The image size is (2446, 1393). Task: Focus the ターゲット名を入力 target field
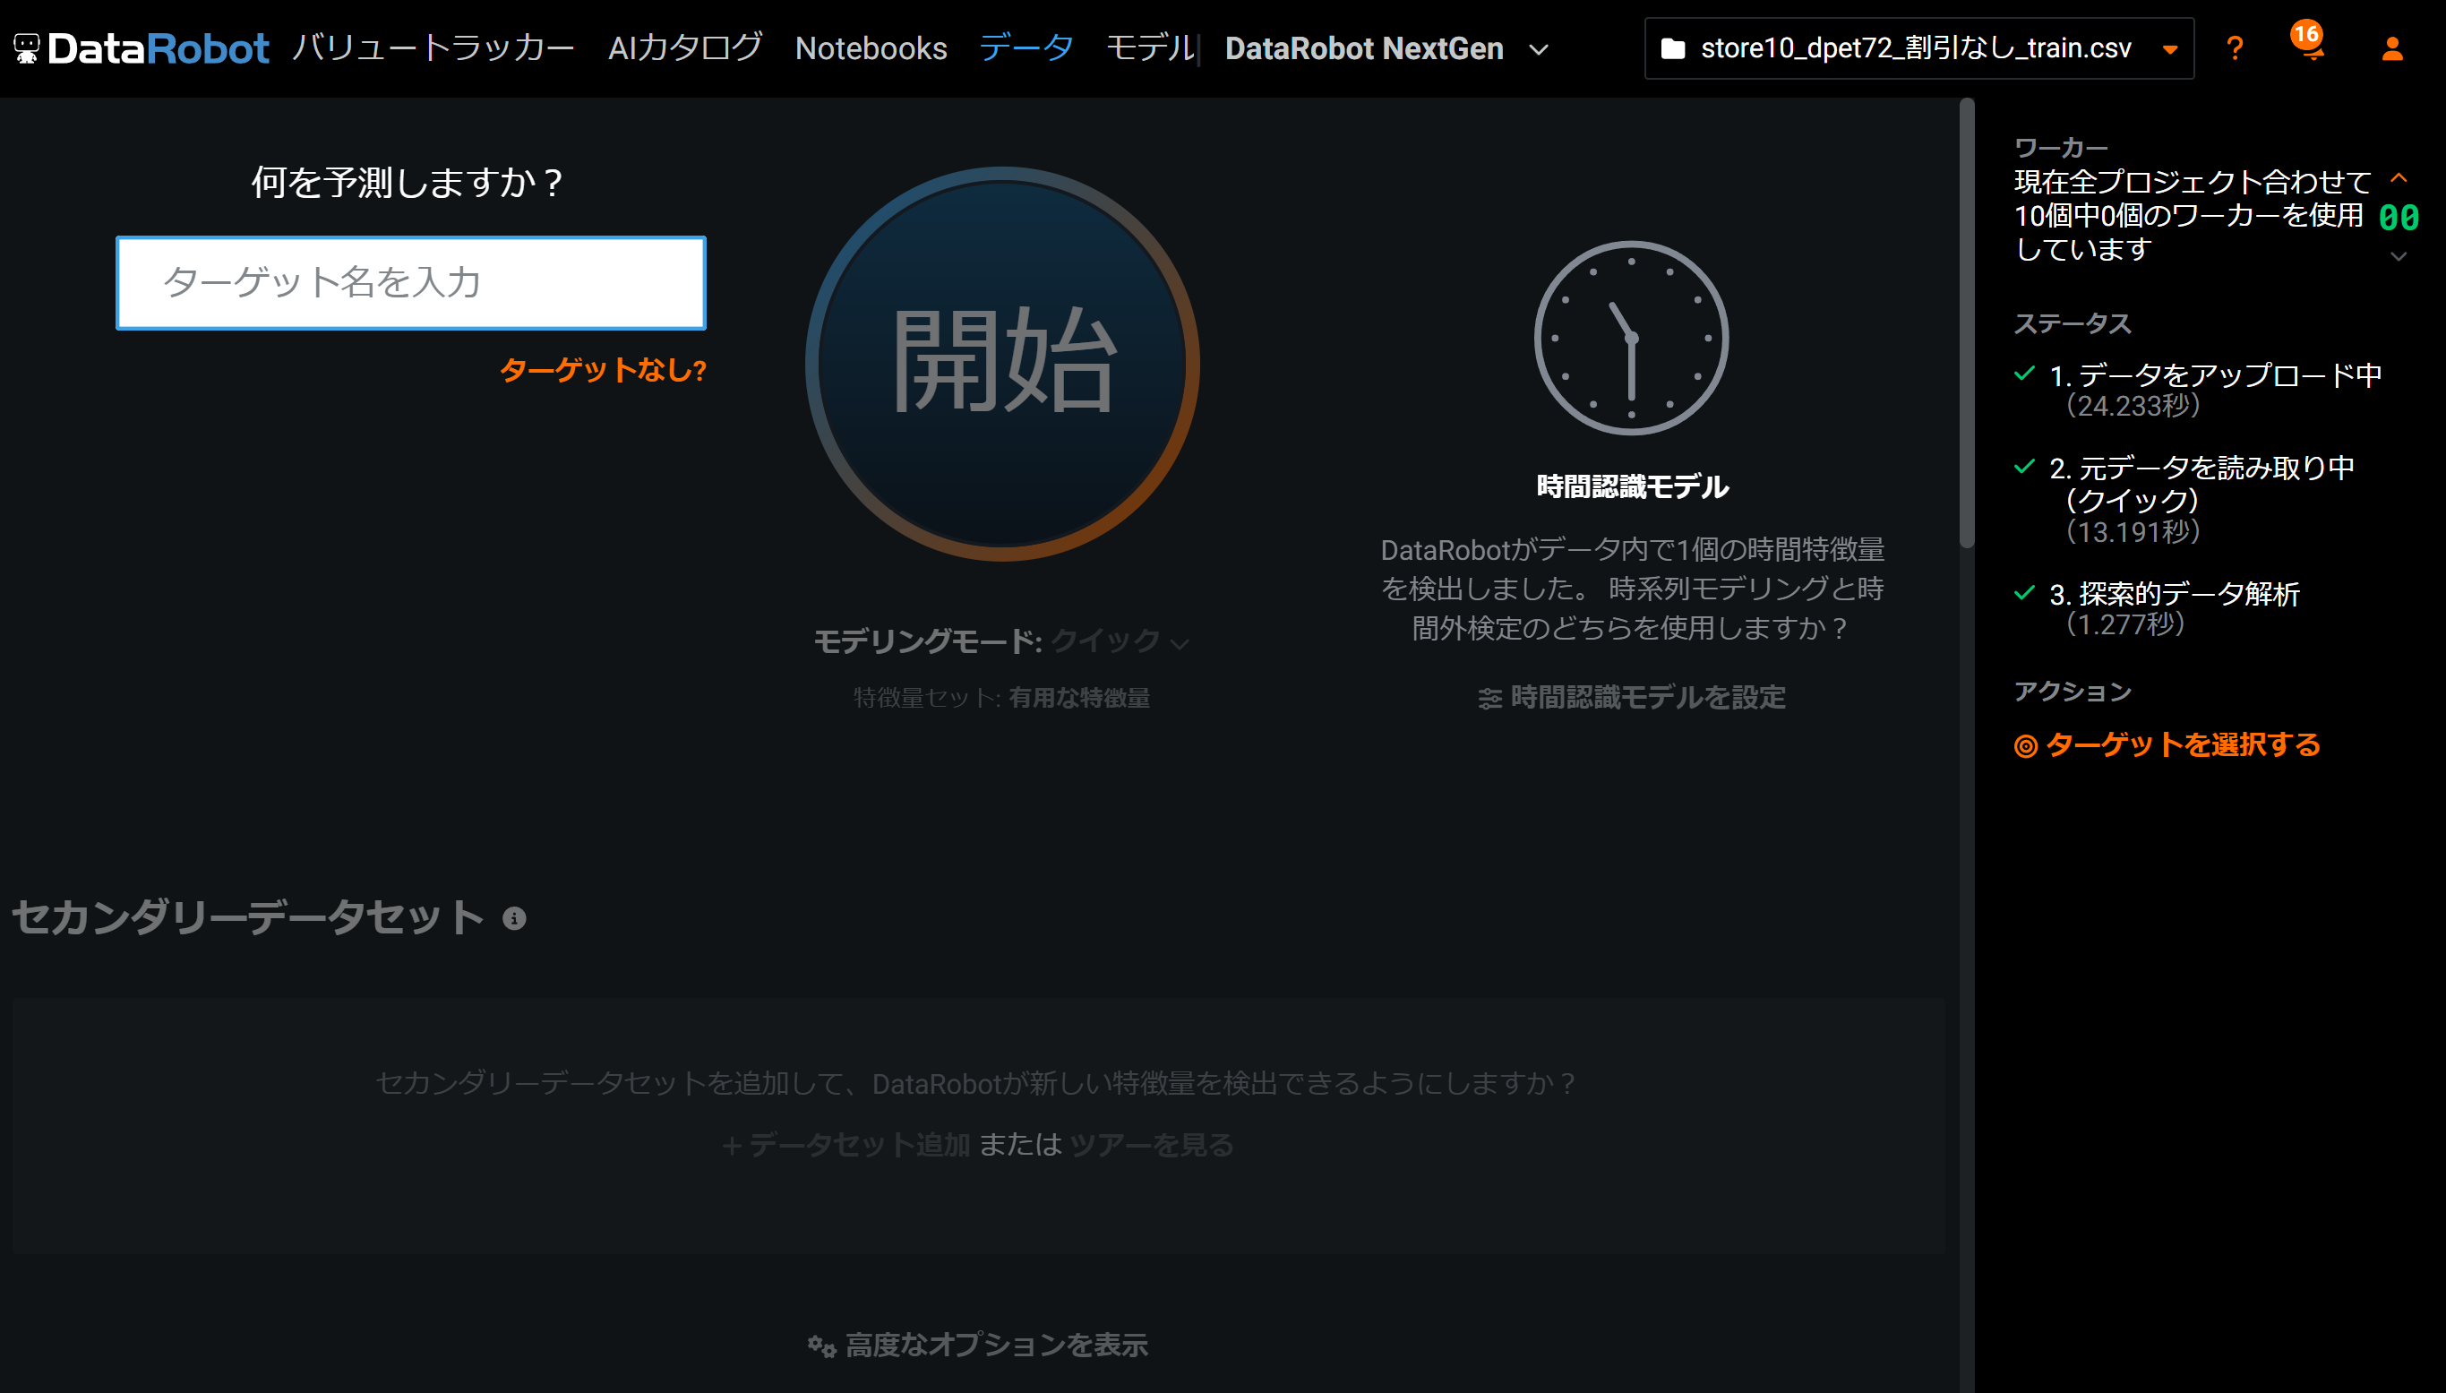pos(411,283)
